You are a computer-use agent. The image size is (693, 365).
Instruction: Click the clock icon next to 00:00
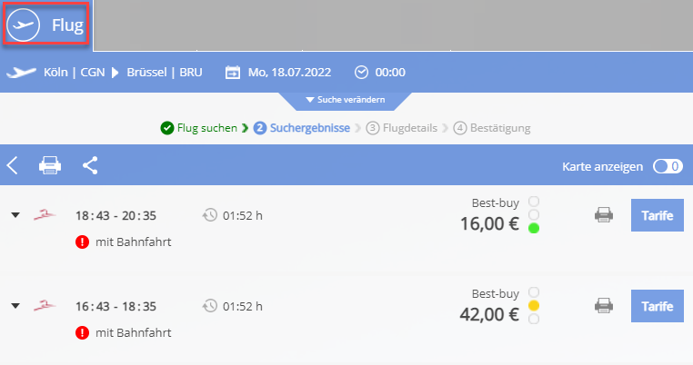[361, 73]
